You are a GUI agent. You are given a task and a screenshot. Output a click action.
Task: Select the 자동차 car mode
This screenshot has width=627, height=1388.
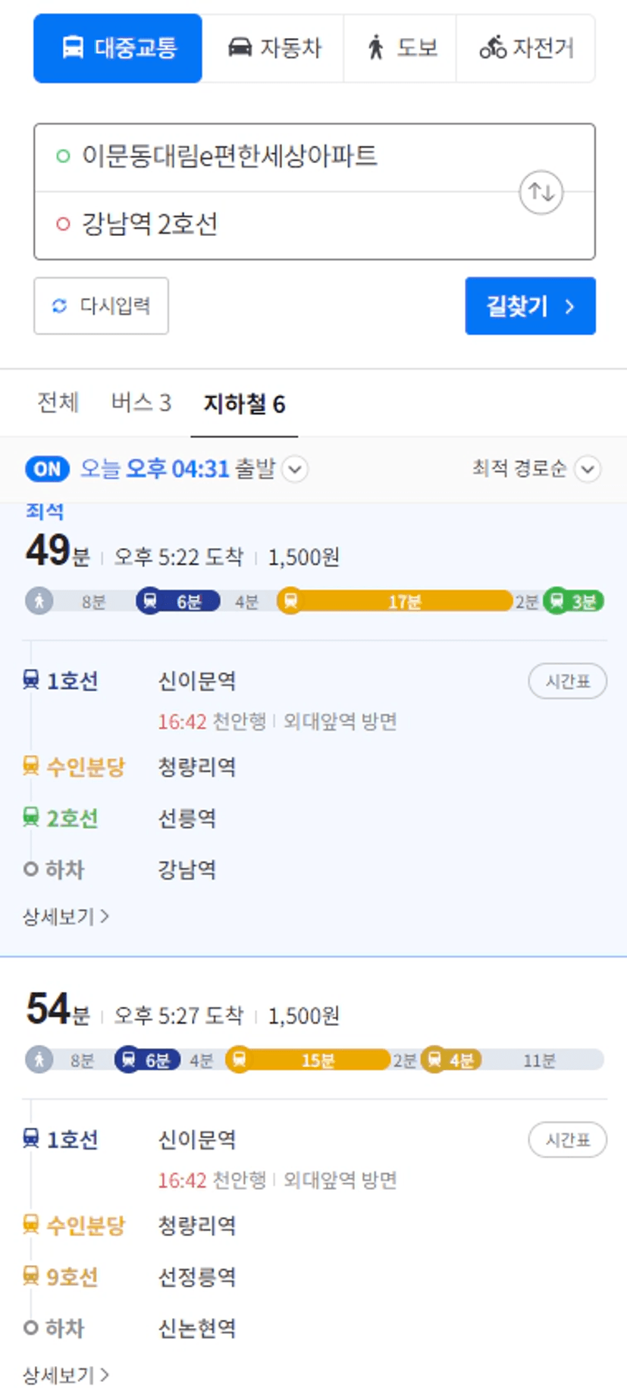pos(273,48)
